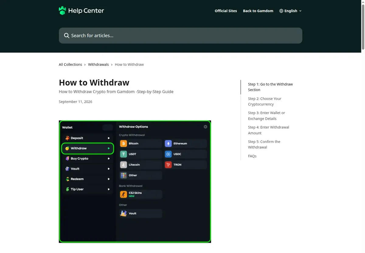Click the TRON icon in the wallet screenshot
The width and height of the screenshot is (365, 253).
tap(168, 165)
